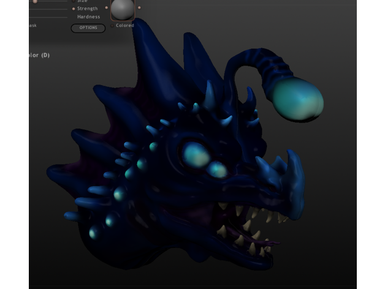This screenshot has width=385, height=289.
Task: Click the OPTIONS button
Action: click(x=88, y=28)
